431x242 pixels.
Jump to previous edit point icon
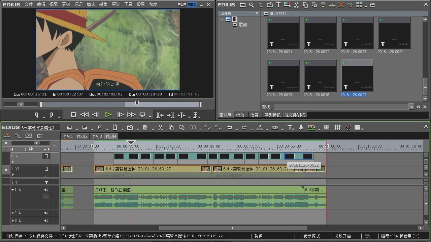(x=160, y=115)
